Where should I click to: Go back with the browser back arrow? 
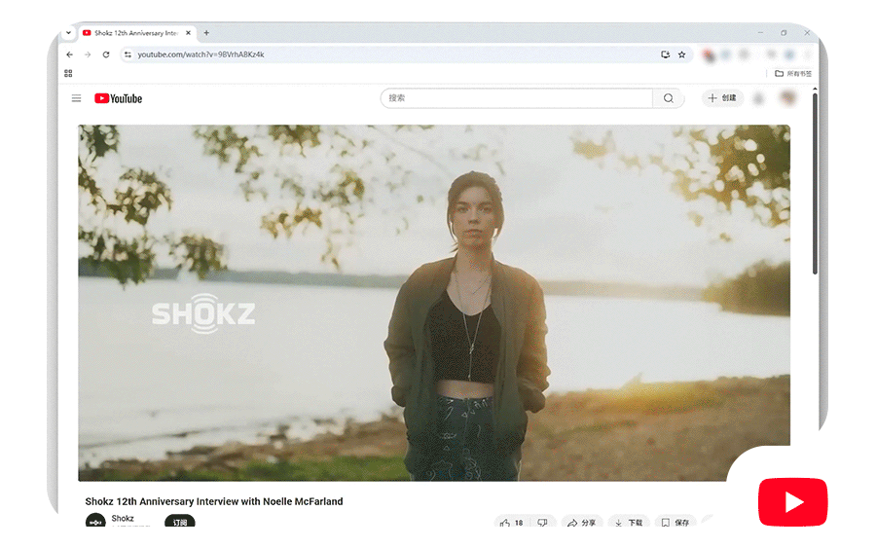click(x=69, y=55)
